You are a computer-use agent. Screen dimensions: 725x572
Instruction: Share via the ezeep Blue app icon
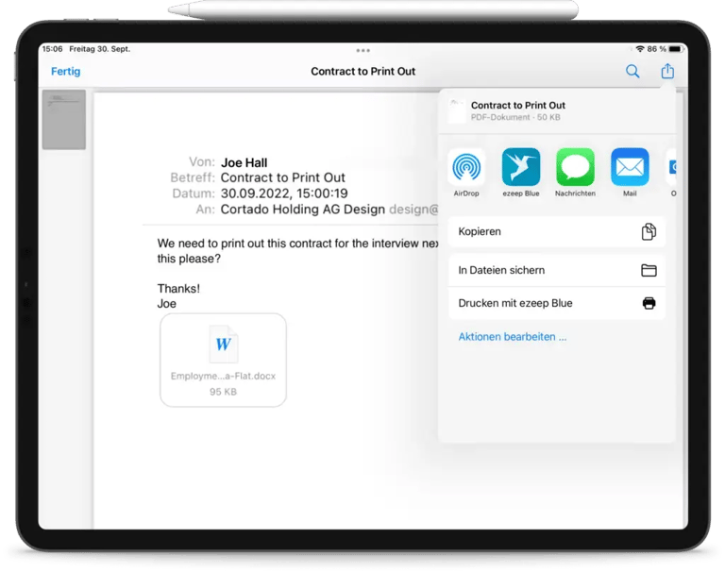[521, 167]
